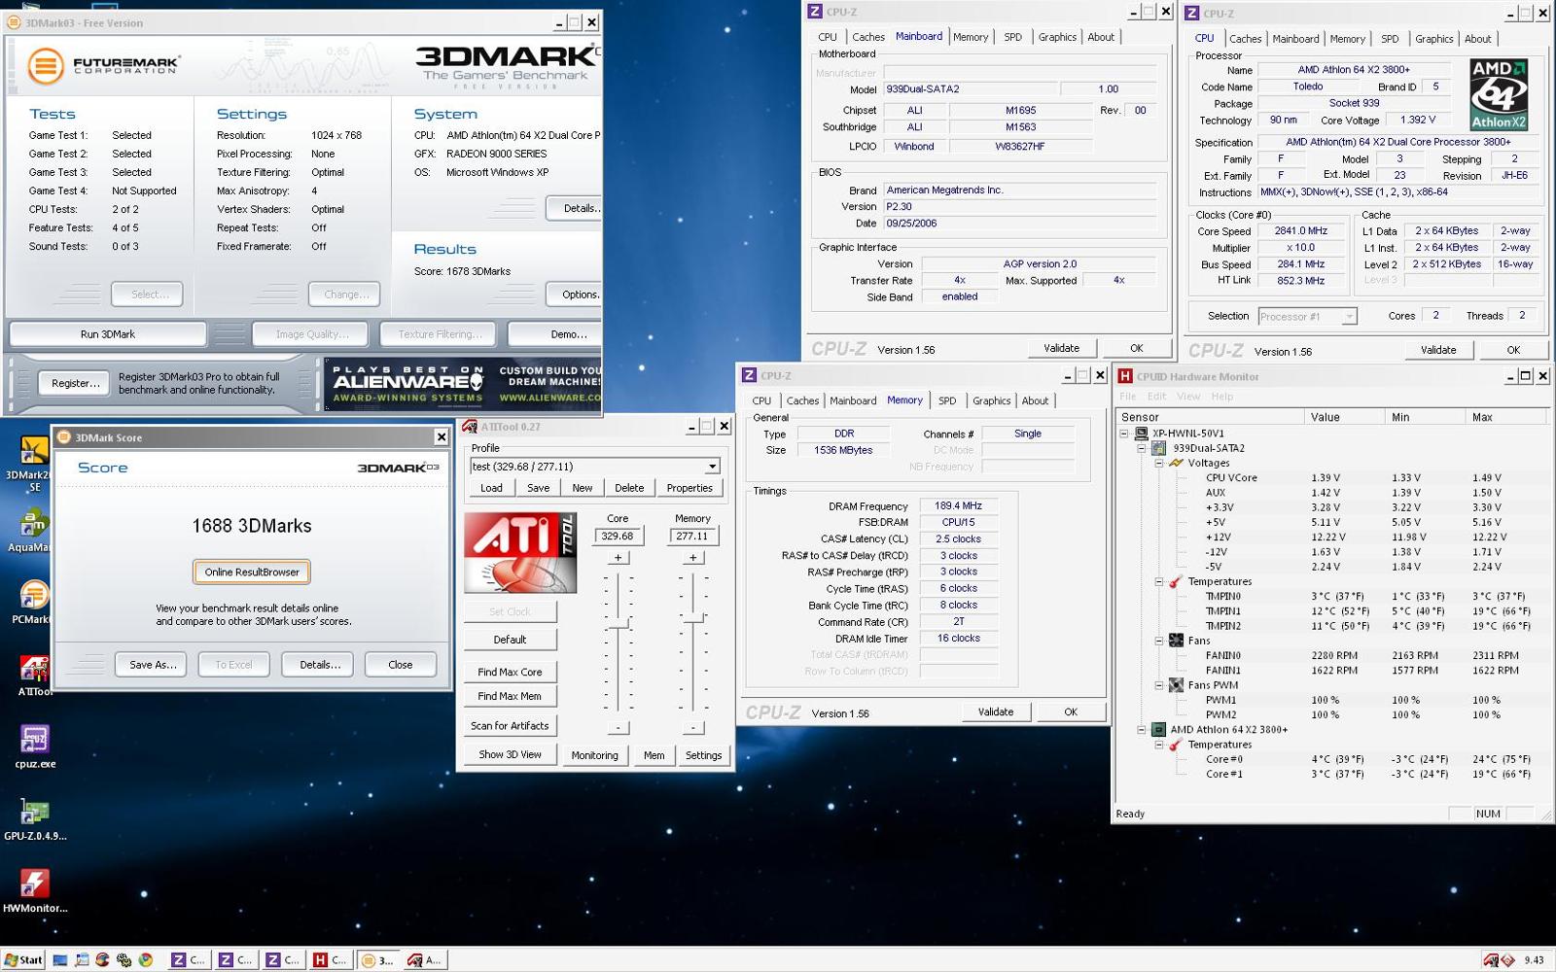1556x972 pixels.
Task: Adjust the ATITool Memory clock slider
Action: 692,618
